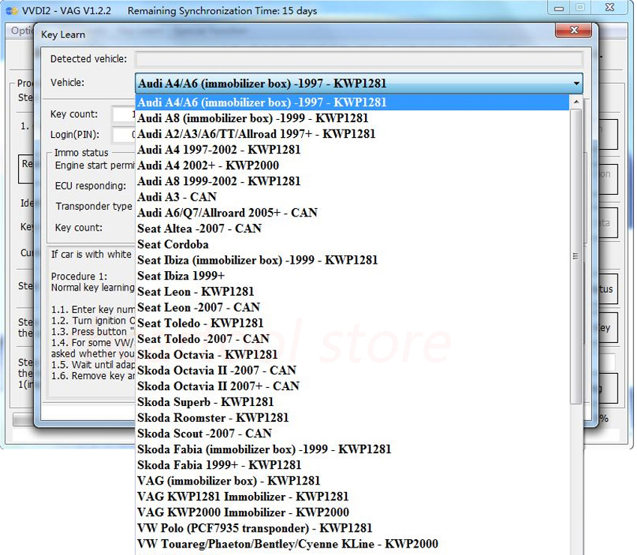
Task: Click the Login(PIN) input field
Action: [124, 135]
